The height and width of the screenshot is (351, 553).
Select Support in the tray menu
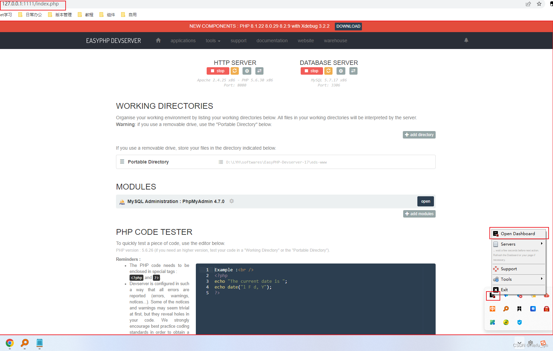point(519,269)
